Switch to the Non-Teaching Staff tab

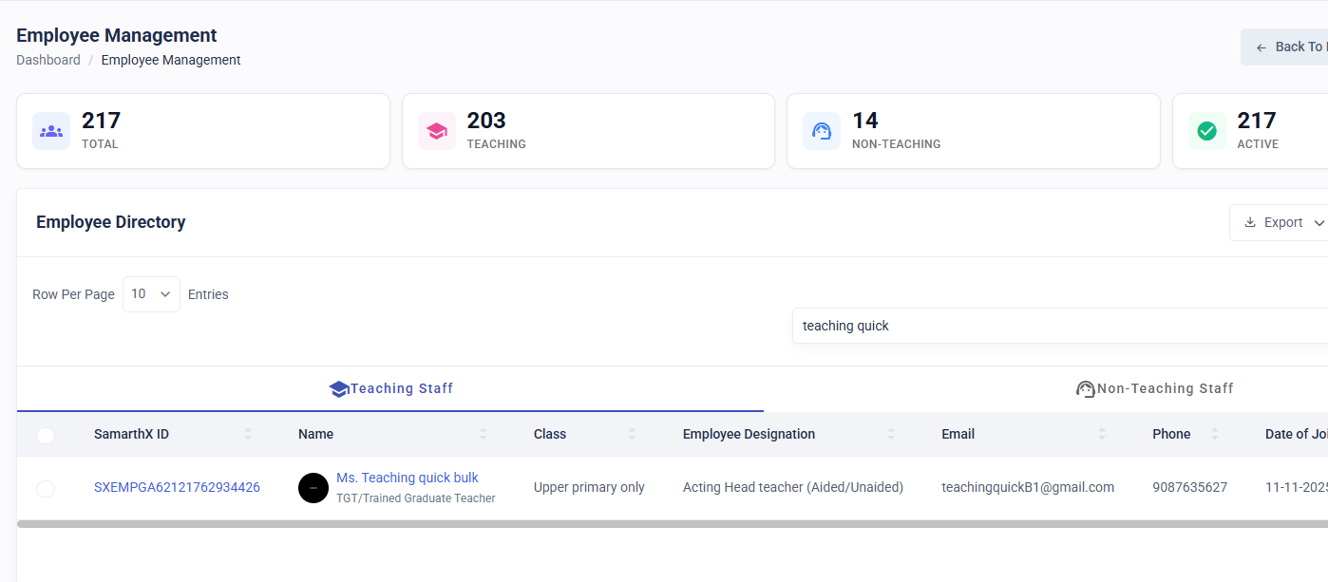coord(1154,388)
